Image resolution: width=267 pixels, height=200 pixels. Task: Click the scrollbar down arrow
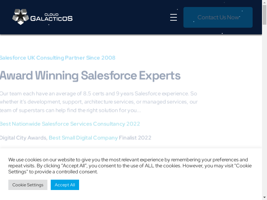point(264,197)
